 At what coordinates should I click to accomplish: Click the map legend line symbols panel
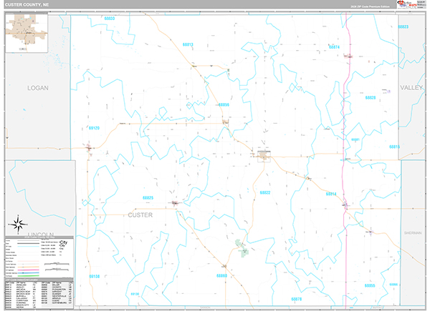(x=39, y=257)
